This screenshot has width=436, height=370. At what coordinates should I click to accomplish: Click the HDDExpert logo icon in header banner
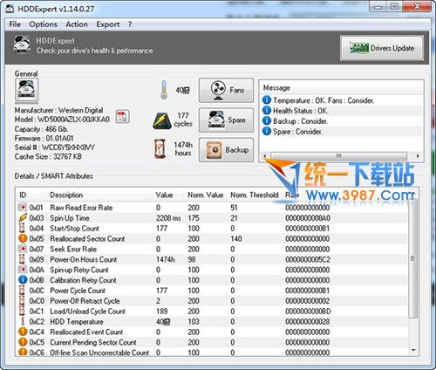[22, 45]
